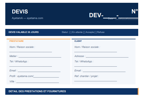
Task: Click the 'N°' label in the header
Action: tap(135, 11)
